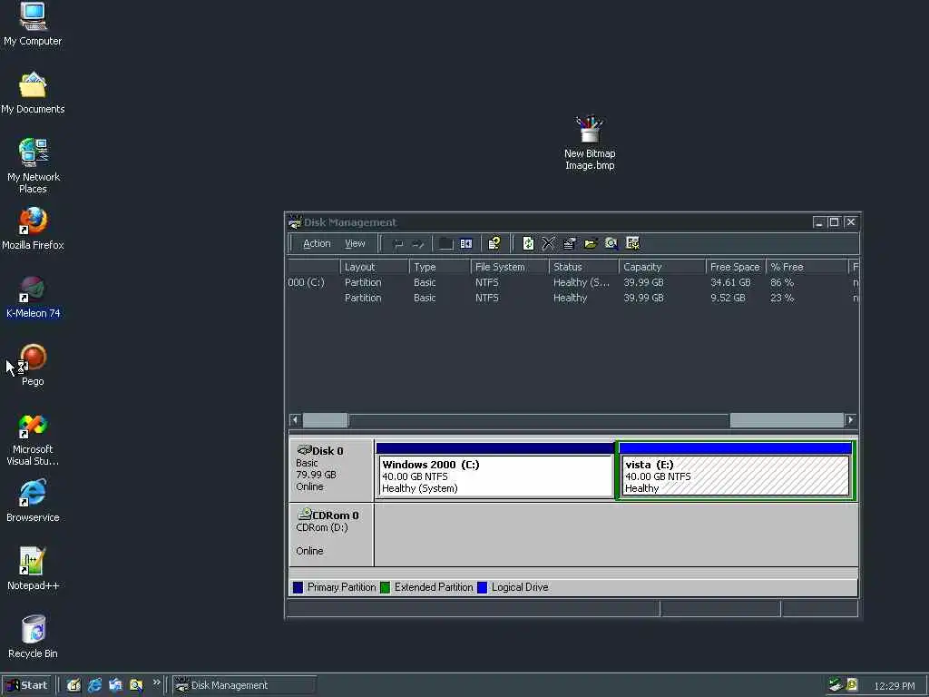
Task: Click the Free Space column header
Action: (735, 267)
